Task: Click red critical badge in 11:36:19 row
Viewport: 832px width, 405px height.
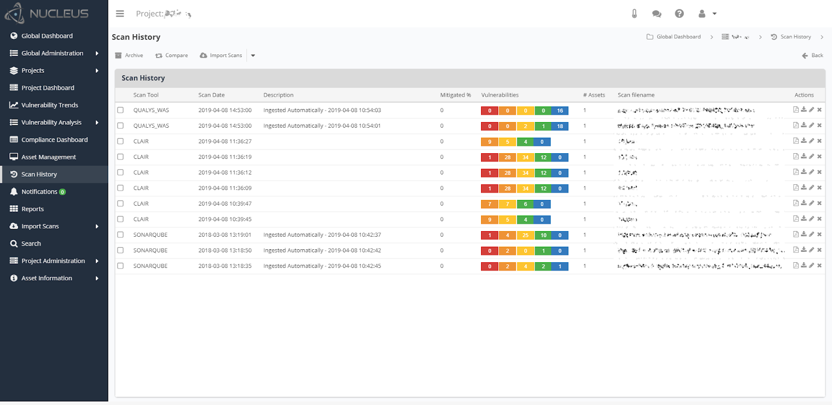Action: (x=489, y=157)
